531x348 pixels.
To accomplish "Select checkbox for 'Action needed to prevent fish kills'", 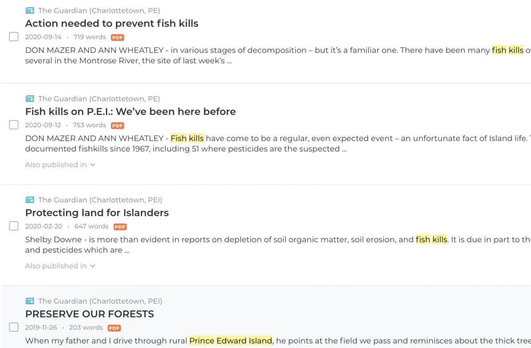I will pyautogui.click(x=14, y=37).
